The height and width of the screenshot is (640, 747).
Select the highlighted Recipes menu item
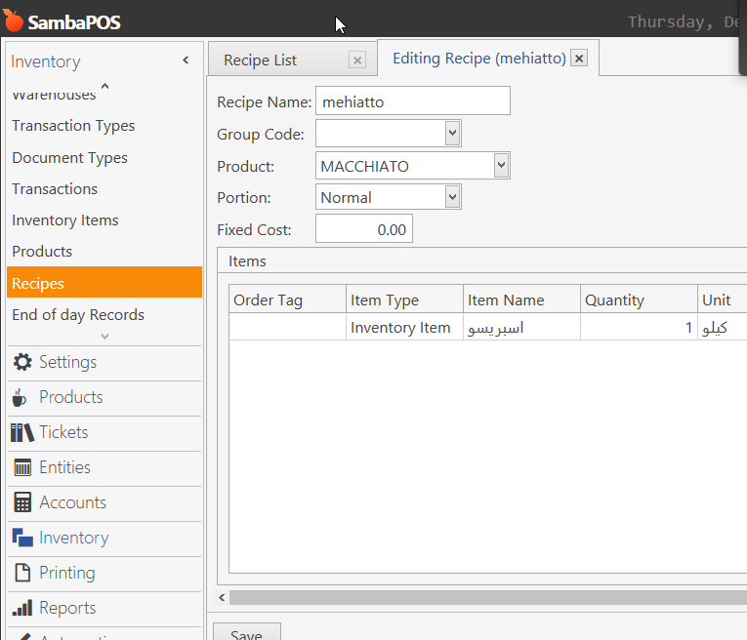point(104,283)
